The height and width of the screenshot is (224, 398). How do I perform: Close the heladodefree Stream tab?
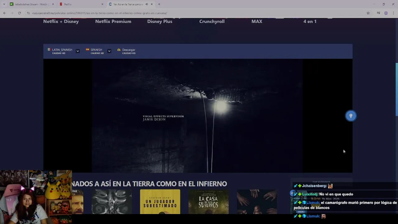[x=53, y=4]
